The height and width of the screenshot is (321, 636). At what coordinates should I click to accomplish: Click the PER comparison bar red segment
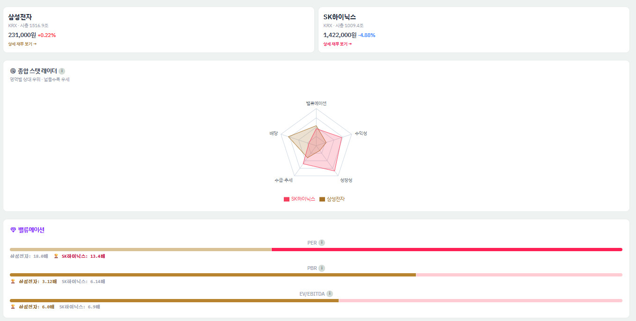pos(447,249)
